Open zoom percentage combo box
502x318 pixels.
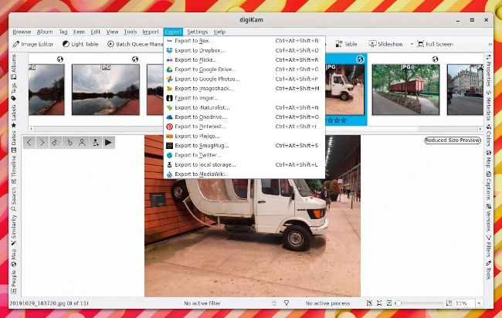(x=466, y=303)
